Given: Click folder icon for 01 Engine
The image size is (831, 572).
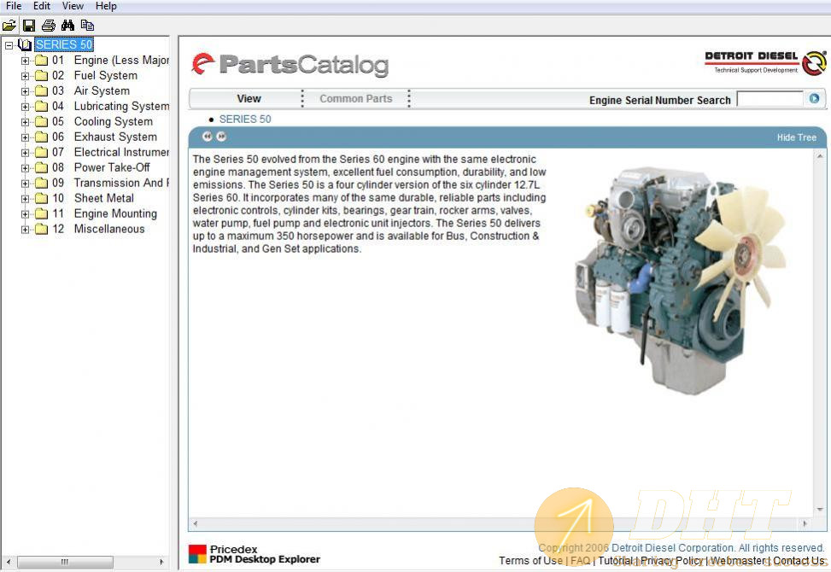Looking at the screenshot, I should click(41, 61).
